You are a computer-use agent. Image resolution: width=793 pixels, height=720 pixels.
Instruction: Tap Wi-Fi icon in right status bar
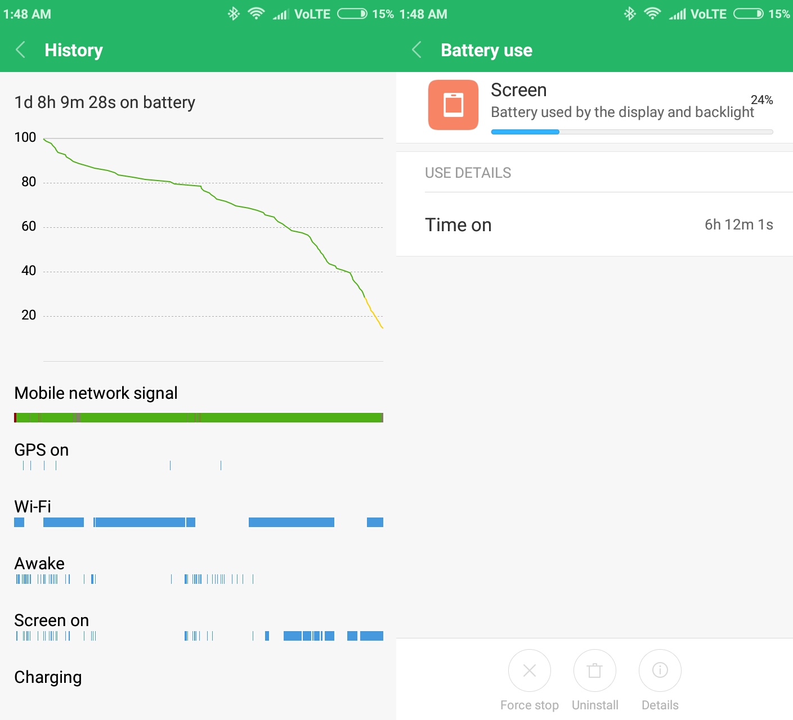[652, 13]
